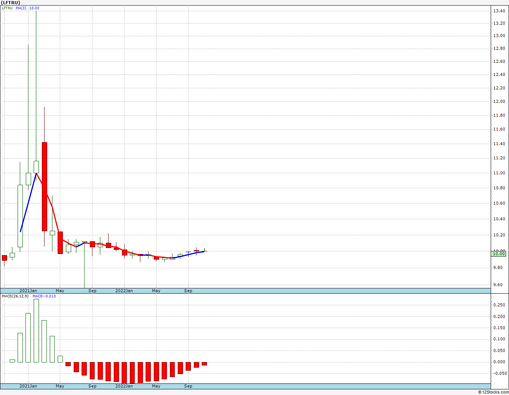Click the (LFTRU) chart title
Viewport: 509px width, 395px height.
tap(10, 3)
